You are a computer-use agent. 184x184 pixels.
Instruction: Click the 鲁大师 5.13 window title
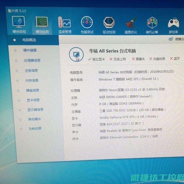(17, 11)
